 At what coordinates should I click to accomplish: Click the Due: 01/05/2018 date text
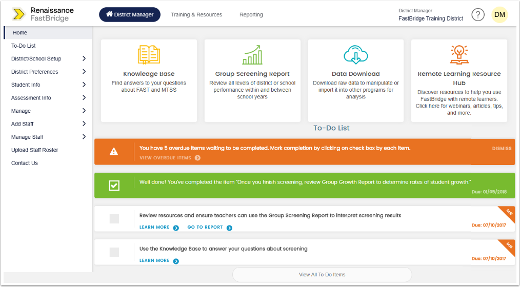click(x=489, y=192)
